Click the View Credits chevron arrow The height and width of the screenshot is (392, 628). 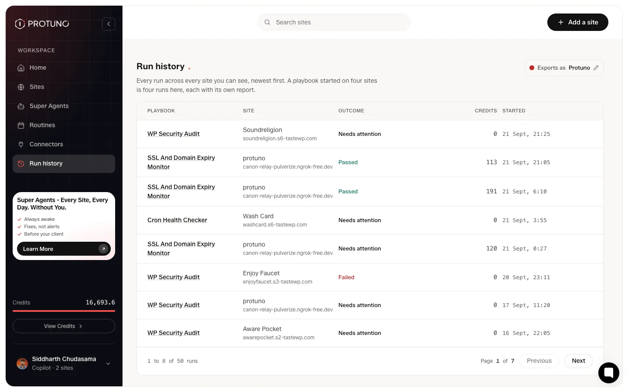pos(81,326)
